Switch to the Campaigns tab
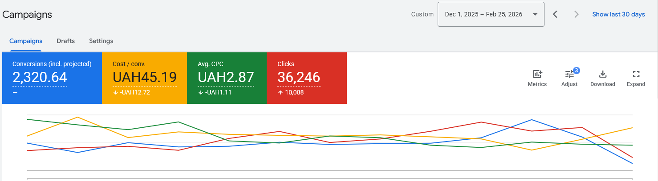Screen dimensions: 658x181 26,41
